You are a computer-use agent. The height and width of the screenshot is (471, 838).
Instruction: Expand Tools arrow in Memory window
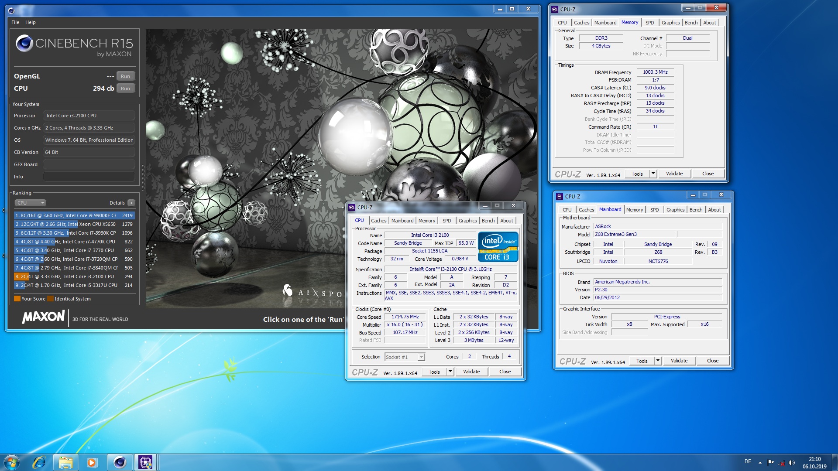653,174
